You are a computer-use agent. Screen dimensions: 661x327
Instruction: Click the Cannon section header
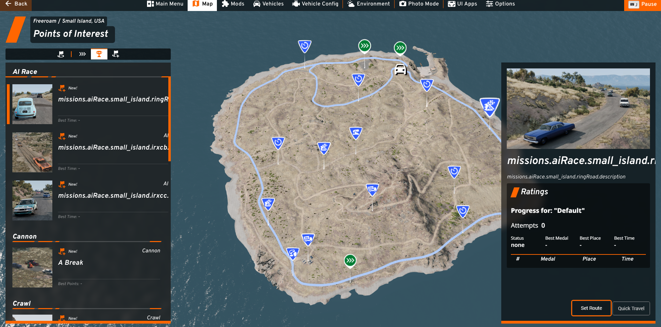[24, 237]
